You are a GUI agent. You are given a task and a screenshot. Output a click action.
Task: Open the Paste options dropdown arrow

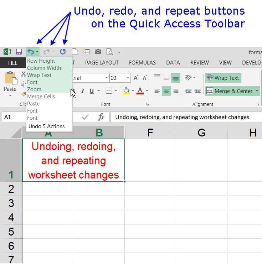click(10, 95)
